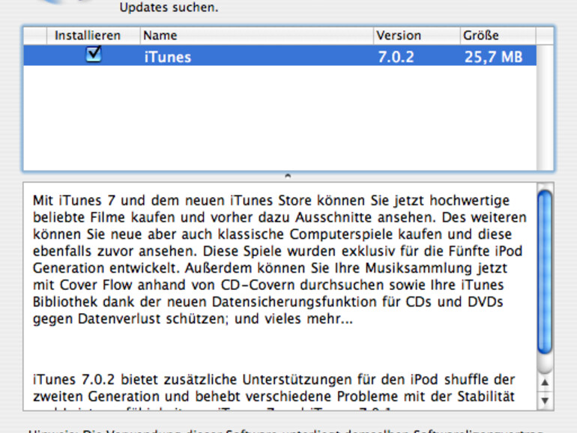Image resolution: width=577 pixels, height=433 pixels.
Task: Sort by the Größe column header
Action: click(498, 35)
